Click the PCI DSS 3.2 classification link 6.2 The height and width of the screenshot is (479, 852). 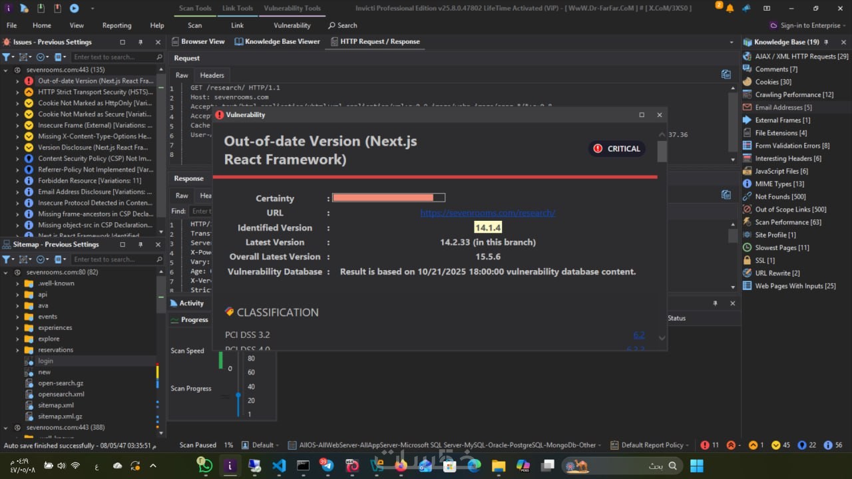coord(639,335)
